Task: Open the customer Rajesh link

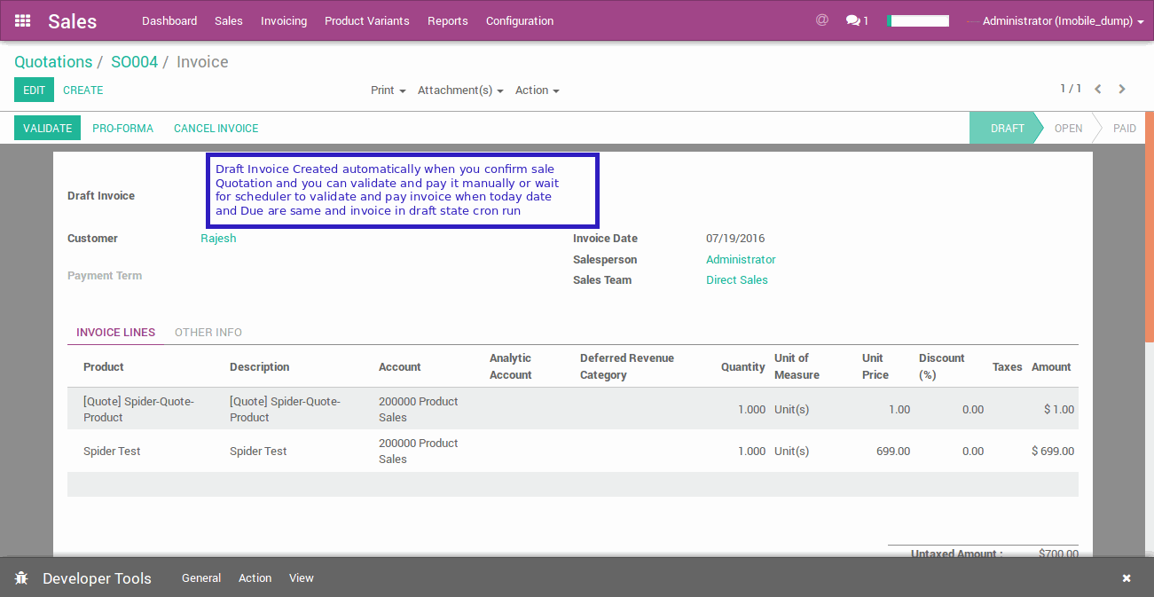Action: pos(218,239)
